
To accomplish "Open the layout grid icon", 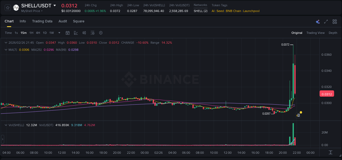I will click(x=335, y=21).
